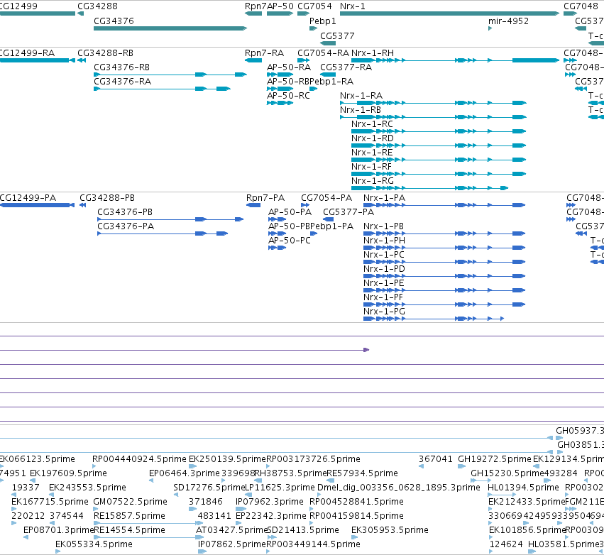Open the Nrx-1-PA protein label
The image size is (604, 555).
point(384,197)
